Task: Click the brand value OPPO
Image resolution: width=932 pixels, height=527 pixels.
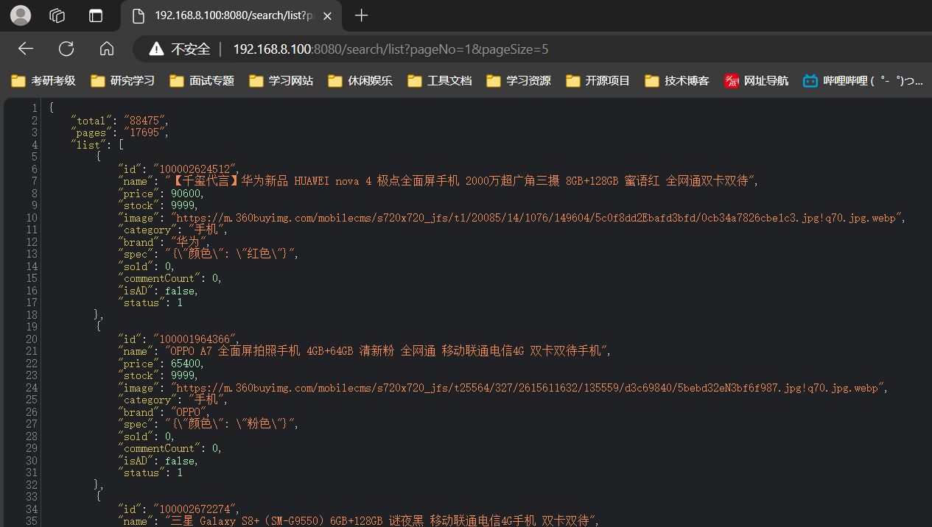Action: point(189,412)
